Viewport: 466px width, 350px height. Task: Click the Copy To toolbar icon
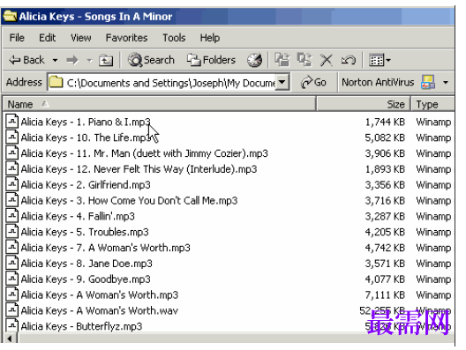pos(304,60)
